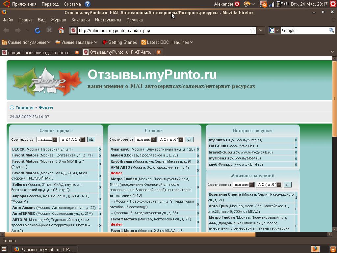Open the Форум link
Screen dimensions: 337x253
point(46,107)
